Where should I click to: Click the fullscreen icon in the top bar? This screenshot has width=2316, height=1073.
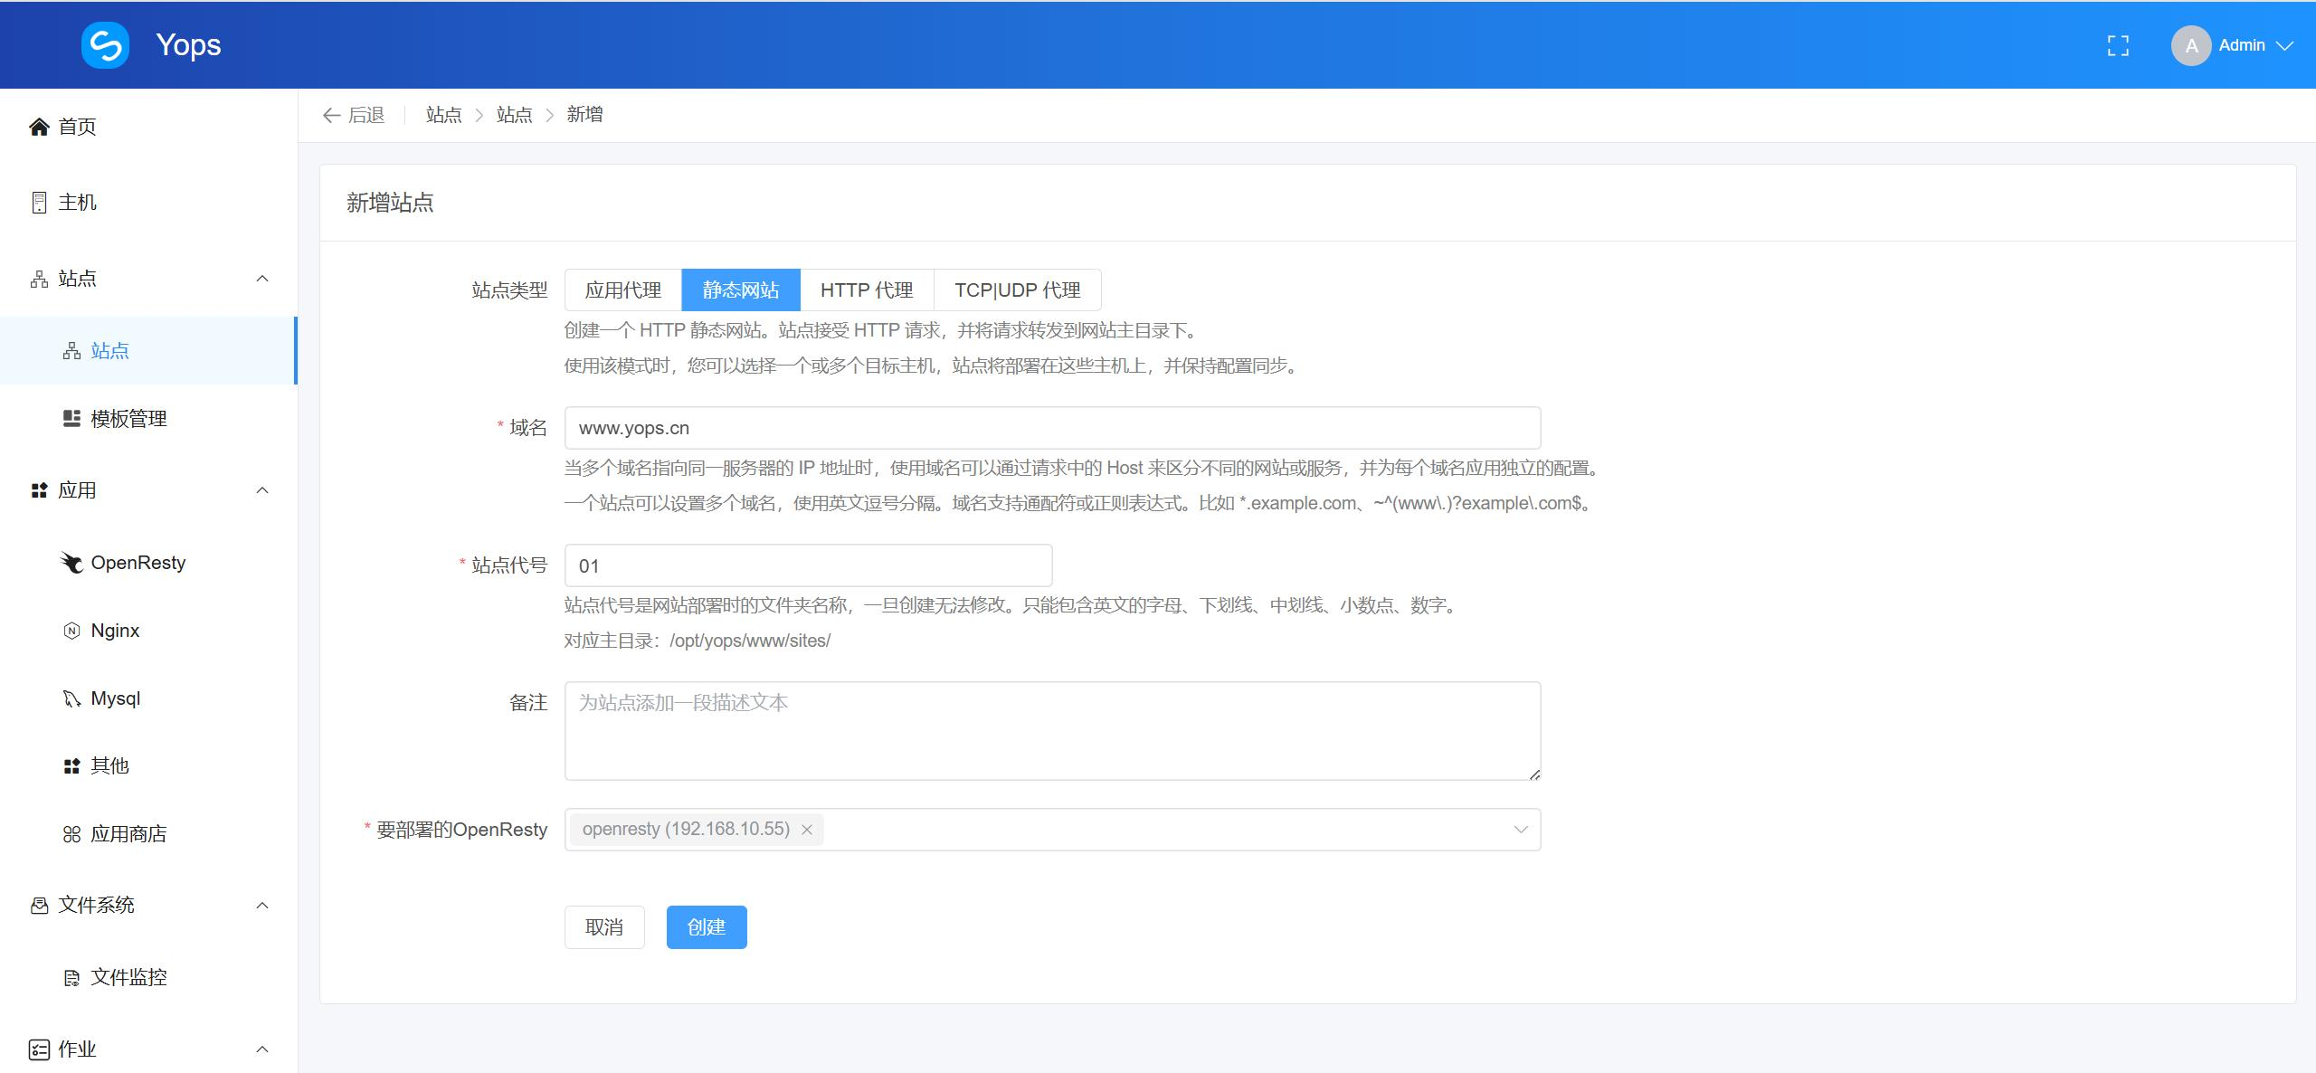pos(2119,45)
